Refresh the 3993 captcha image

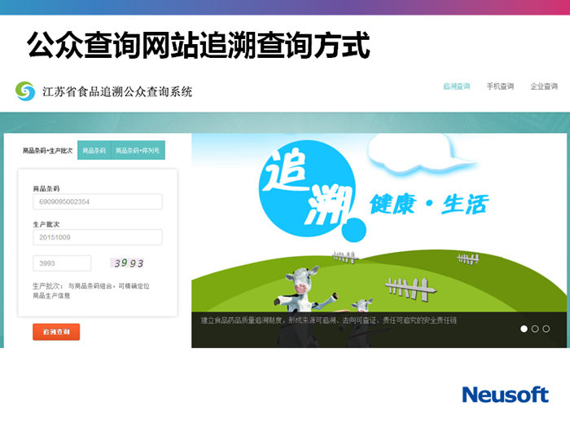[x=127, y=263]
